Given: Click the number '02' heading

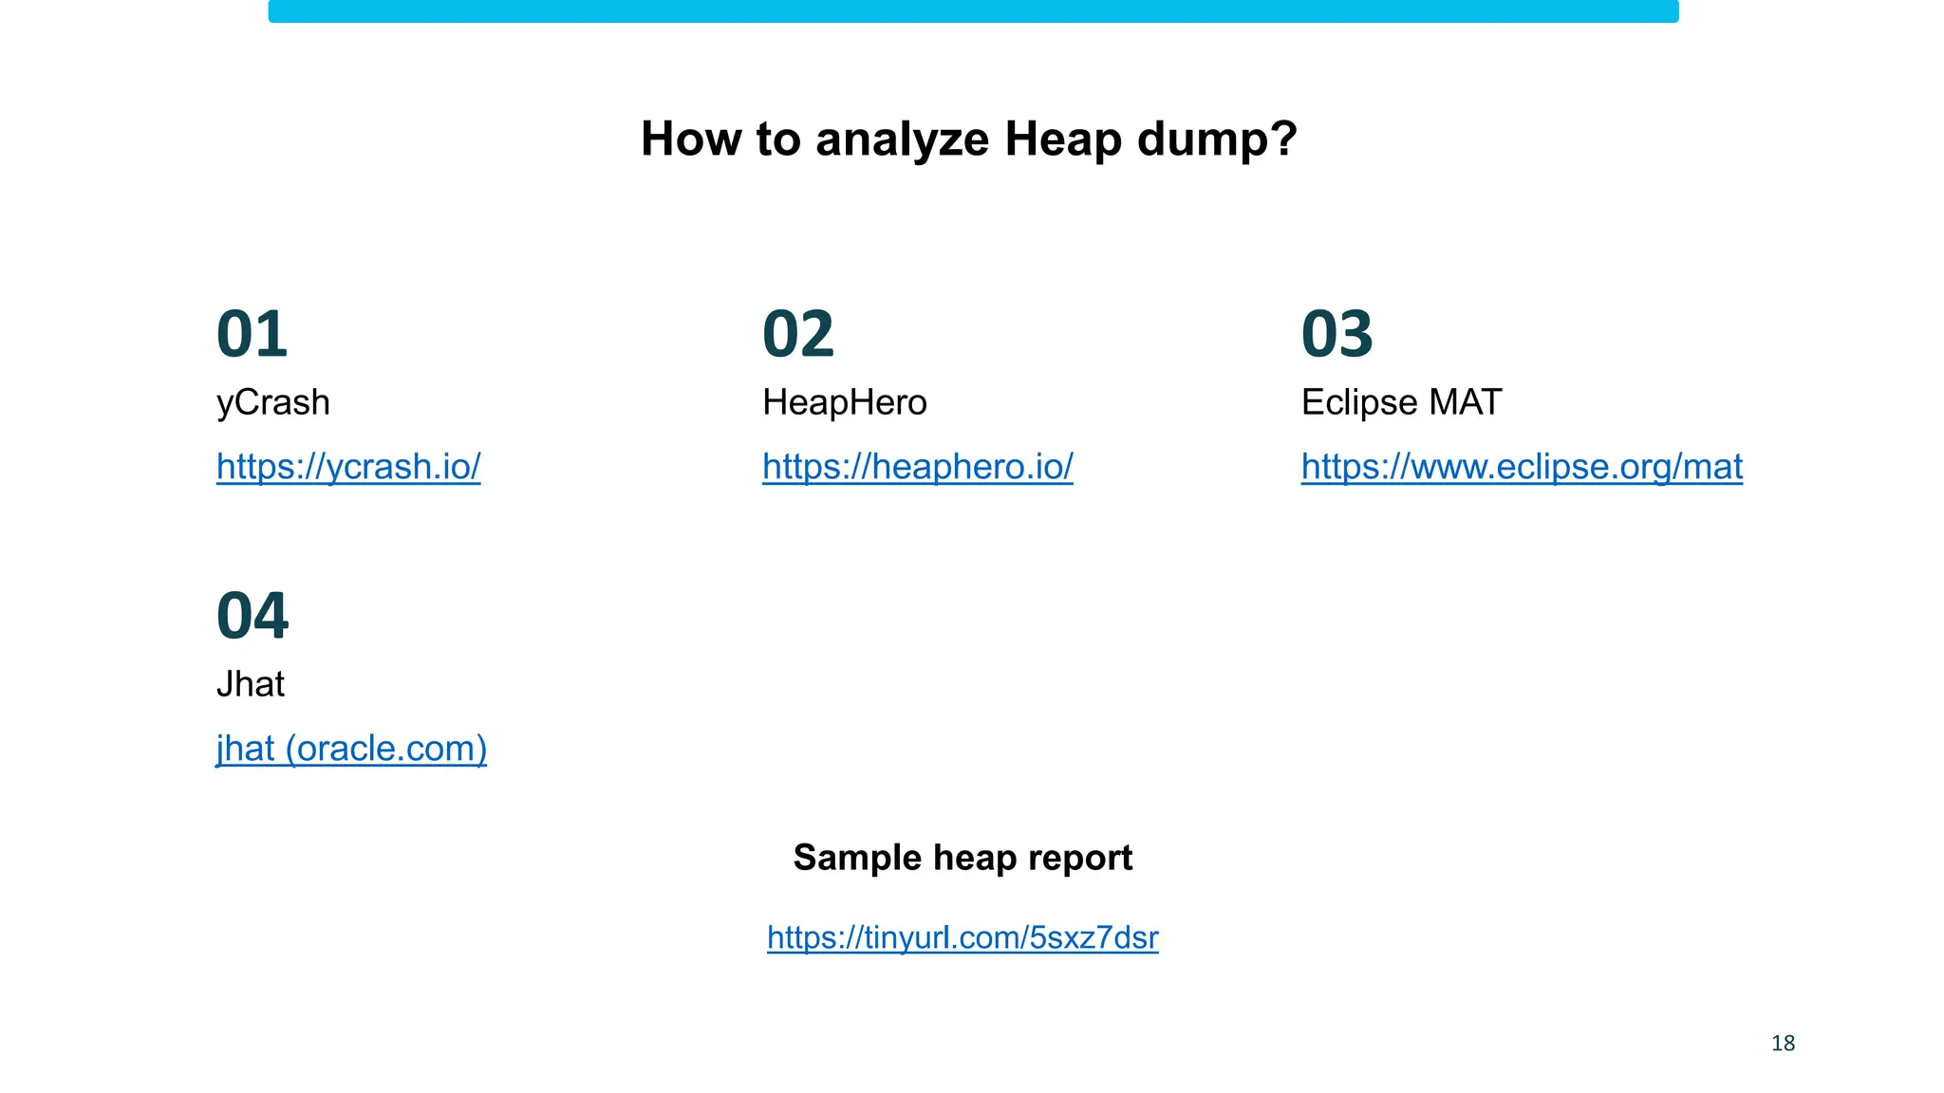Looking at the screenshot, I should tap(798, 335).
